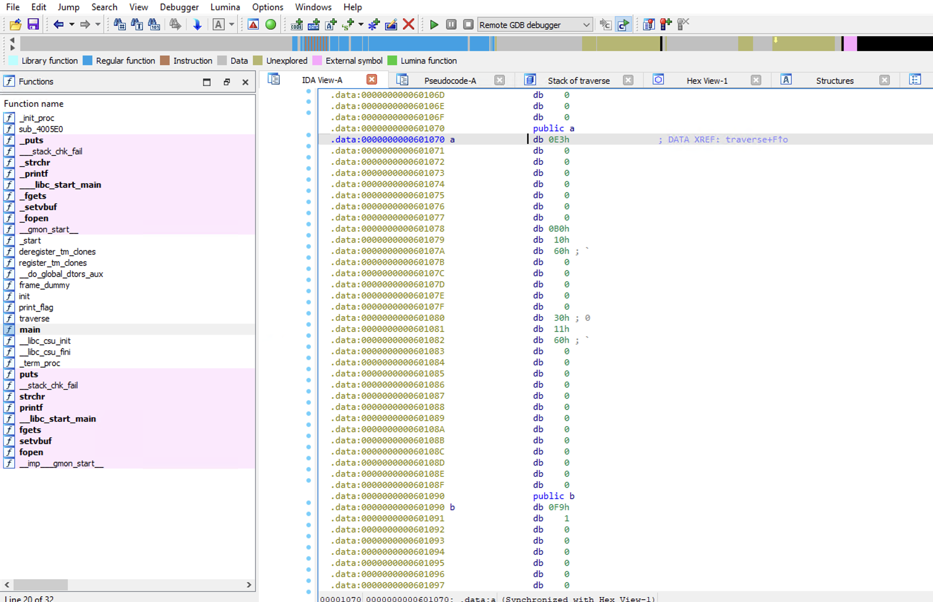This screenshot has width=933, height=602.
Task: Open the Windows menu
Action: [313, 7]
